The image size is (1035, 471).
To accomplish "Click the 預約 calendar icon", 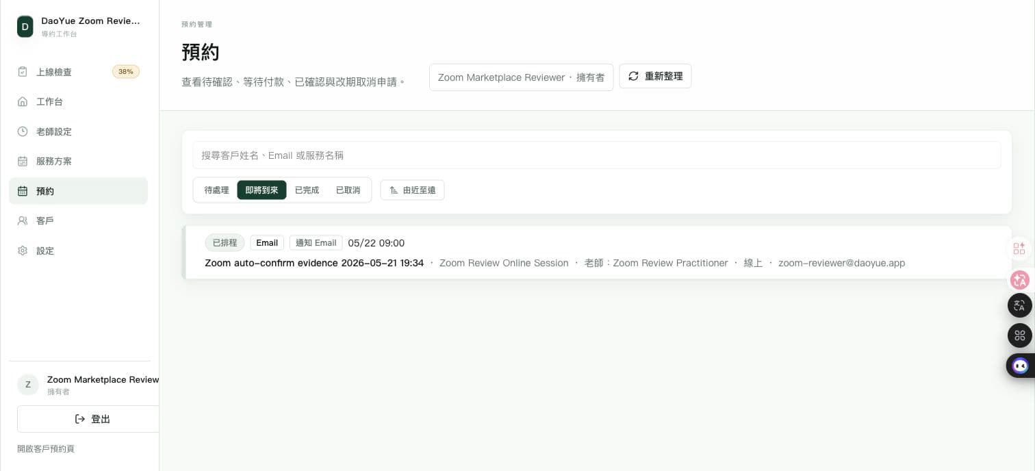I will pyautogui.click(x=23, y=191).
